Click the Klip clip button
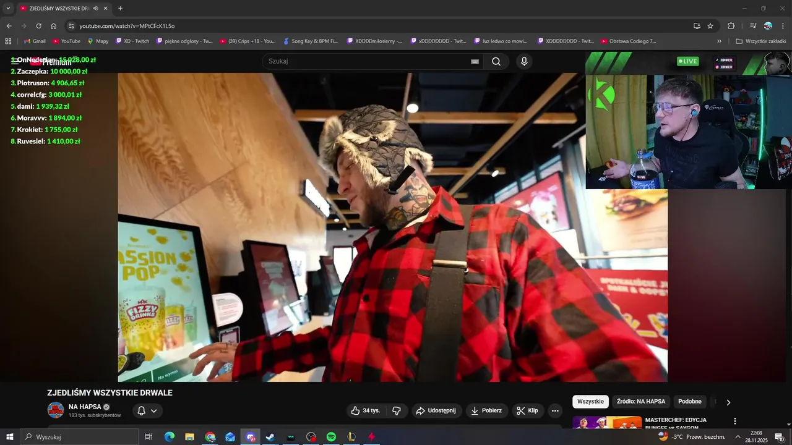 tap(527, 410)
